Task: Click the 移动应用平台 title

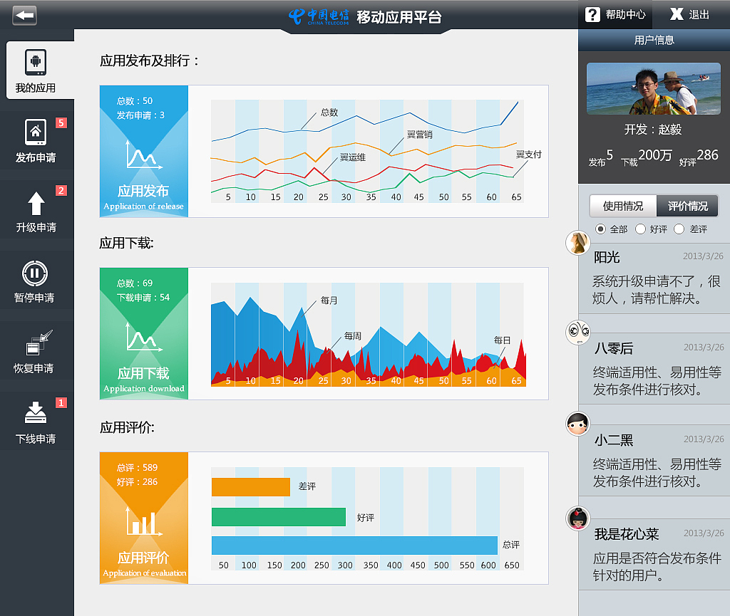Action: coord(399,17)
